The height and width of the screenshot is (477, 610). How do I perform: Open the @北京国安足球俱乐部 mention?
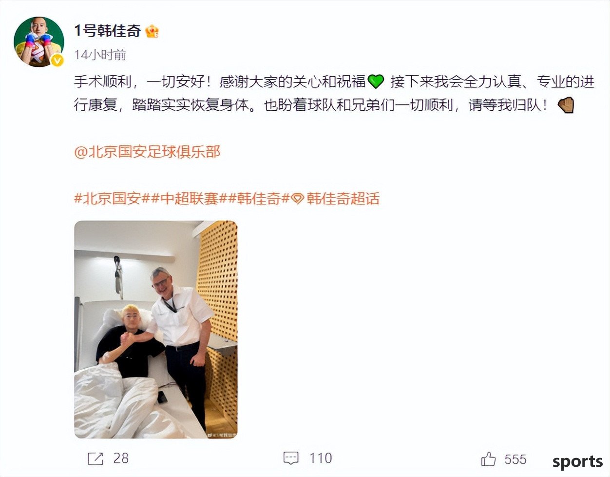click(x=147, y=152)
